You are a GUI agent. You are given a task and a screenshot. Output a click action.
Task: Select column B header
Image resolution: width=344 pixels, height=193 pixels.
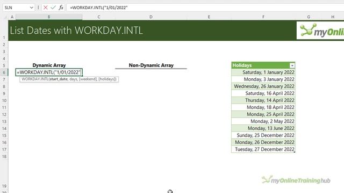click(49, 17)
